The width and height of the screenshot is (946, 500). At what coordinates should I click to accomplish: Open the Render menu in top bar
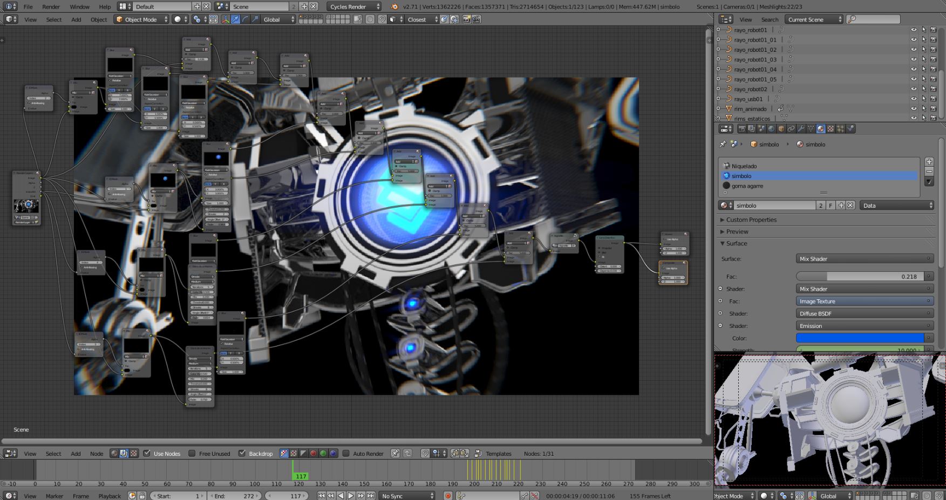pos(51,7)
